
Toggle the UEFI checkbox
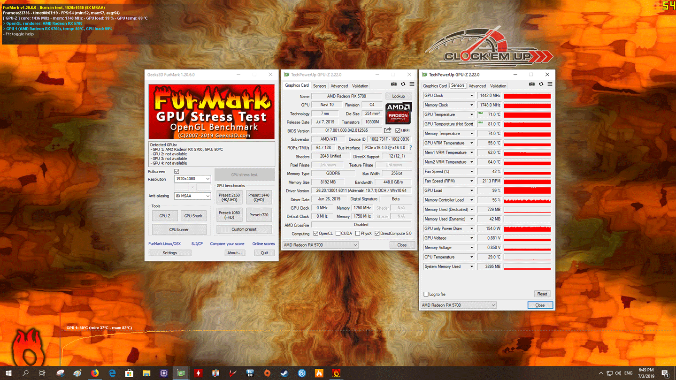coord(398,130)
